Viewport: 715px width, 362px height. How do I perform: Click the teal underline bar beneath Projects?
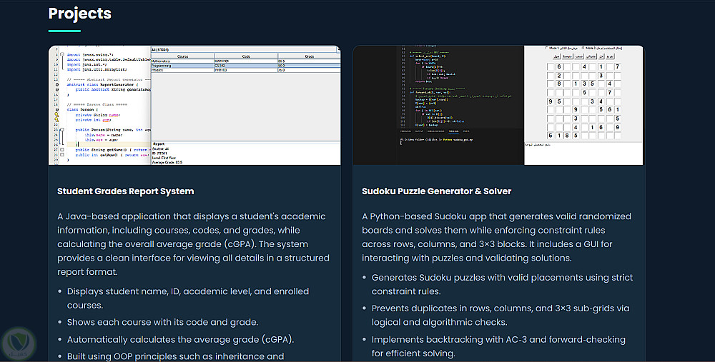click(x=69, y=31)
